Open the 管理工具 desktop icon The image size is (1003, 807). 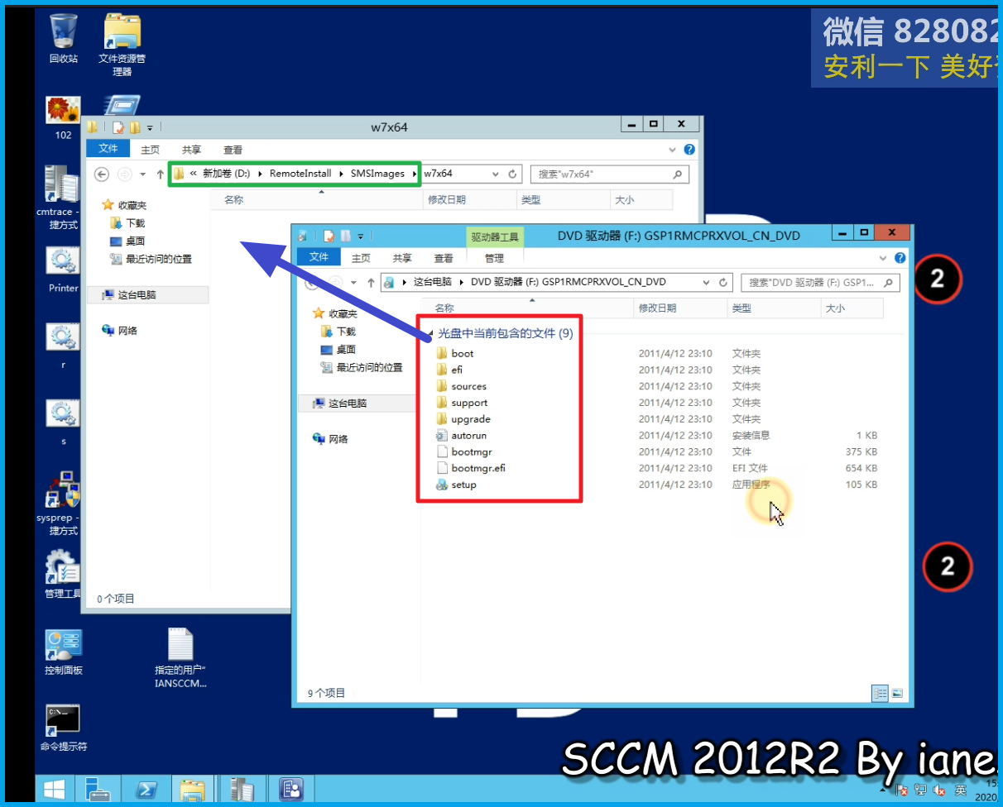63,574
